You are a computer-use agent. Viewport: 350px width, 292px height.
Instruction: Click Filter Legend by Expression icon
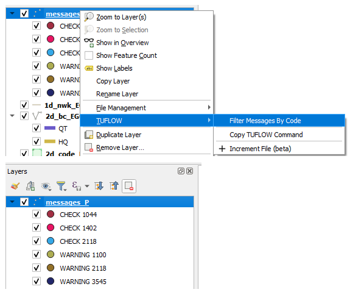coord(76,186)
